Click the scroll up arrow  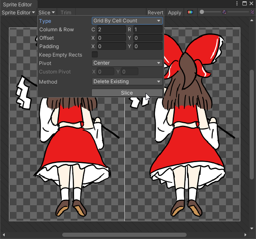click(x=252, y=20)
